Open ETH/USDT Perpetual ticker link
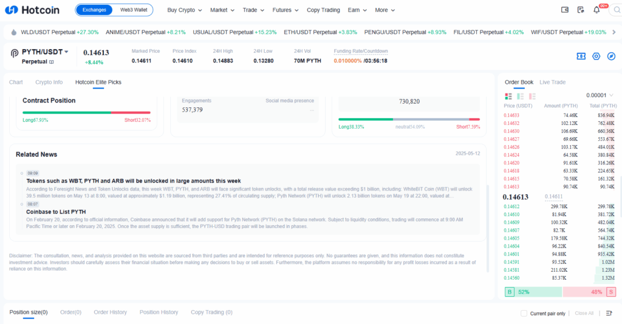622x324 pixels. pos(321,32)
